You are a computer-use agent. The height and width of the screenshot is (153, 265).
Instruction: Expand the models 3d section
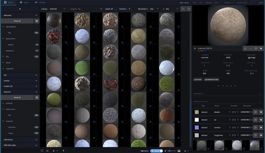(x=36, y=86)
